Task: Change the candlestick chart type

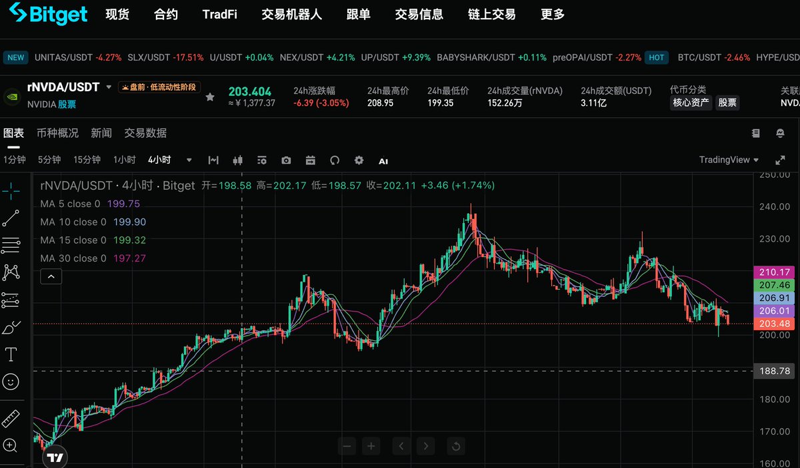Action: click(237, 160)
